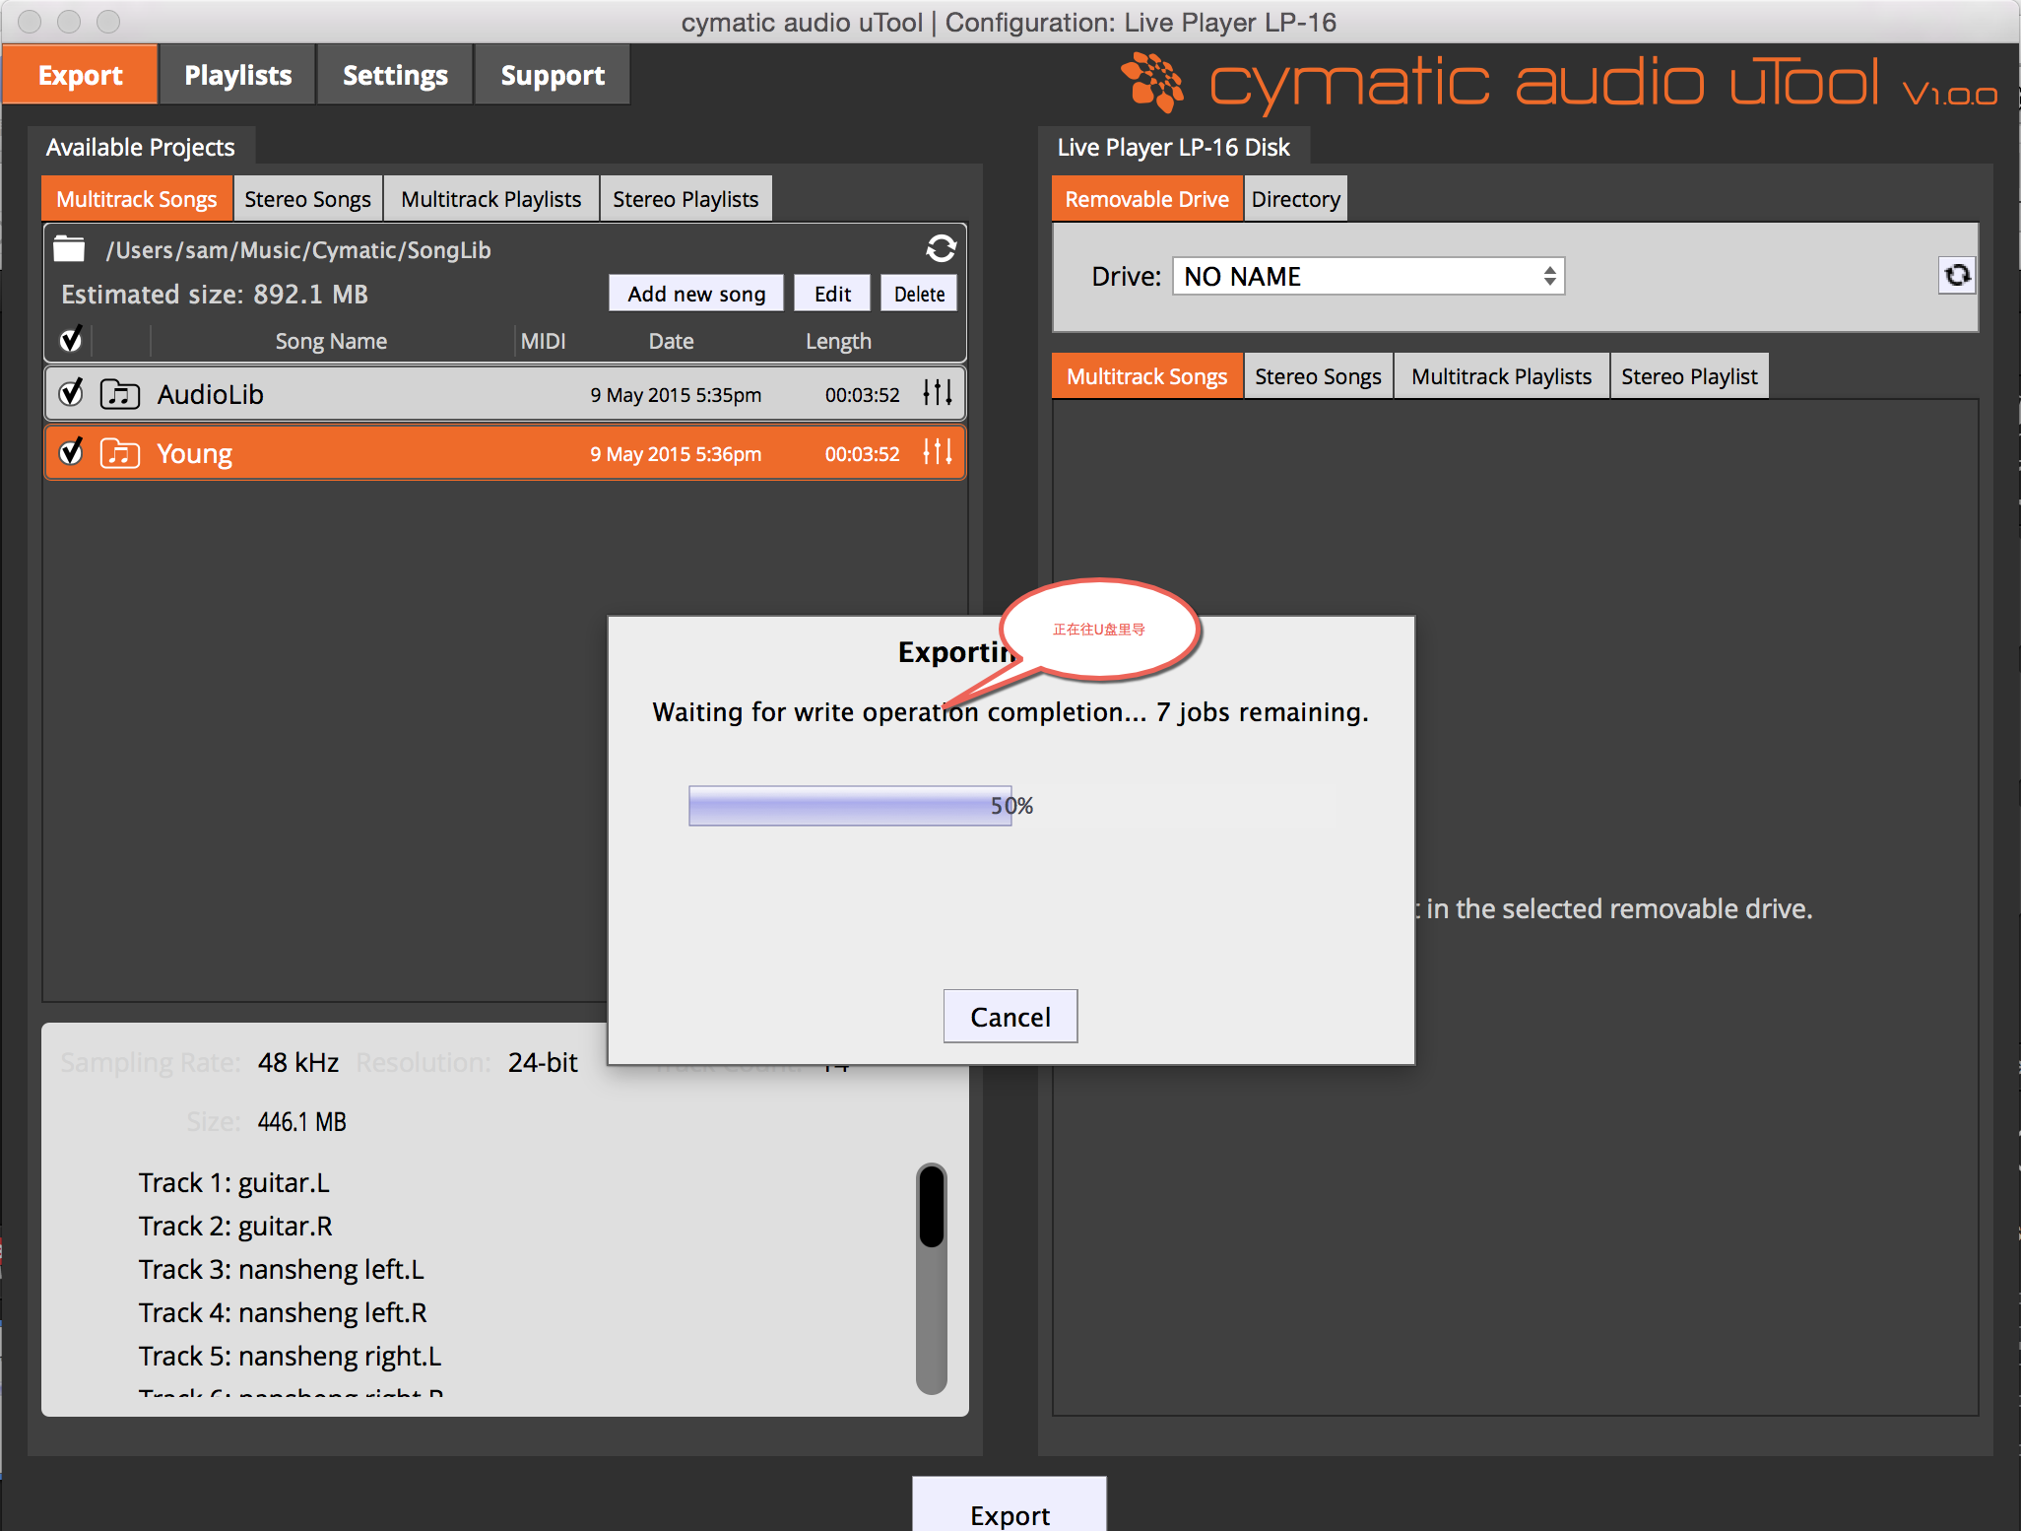This screenshot has height=1531, width=2021.
Task: Click the track list scrollbar thumb
Action: [932, 1206]
